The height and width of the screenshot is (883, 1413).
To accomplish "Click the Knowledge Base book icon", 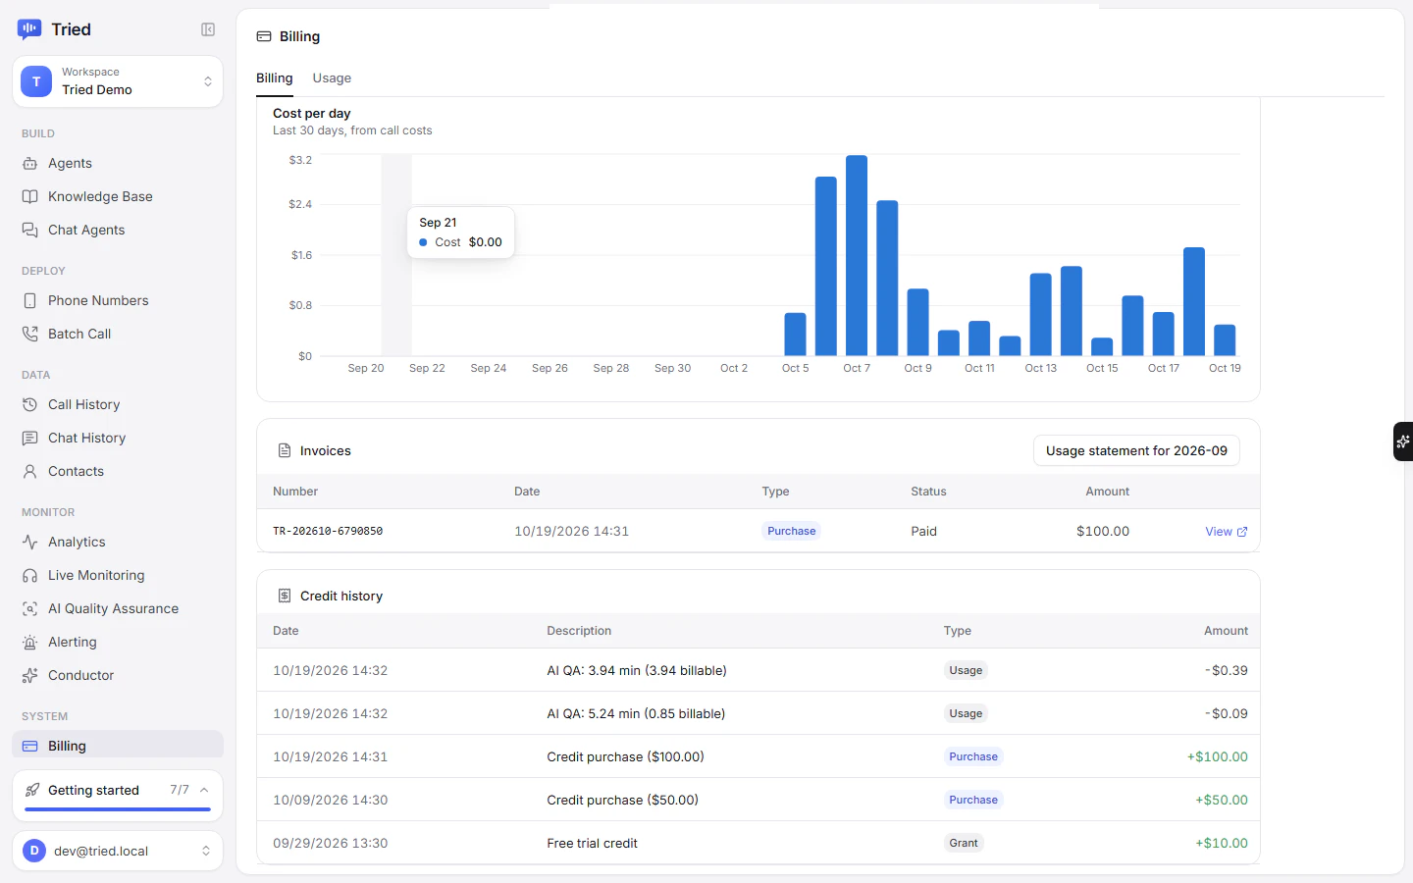I will (x=30, y=196).
